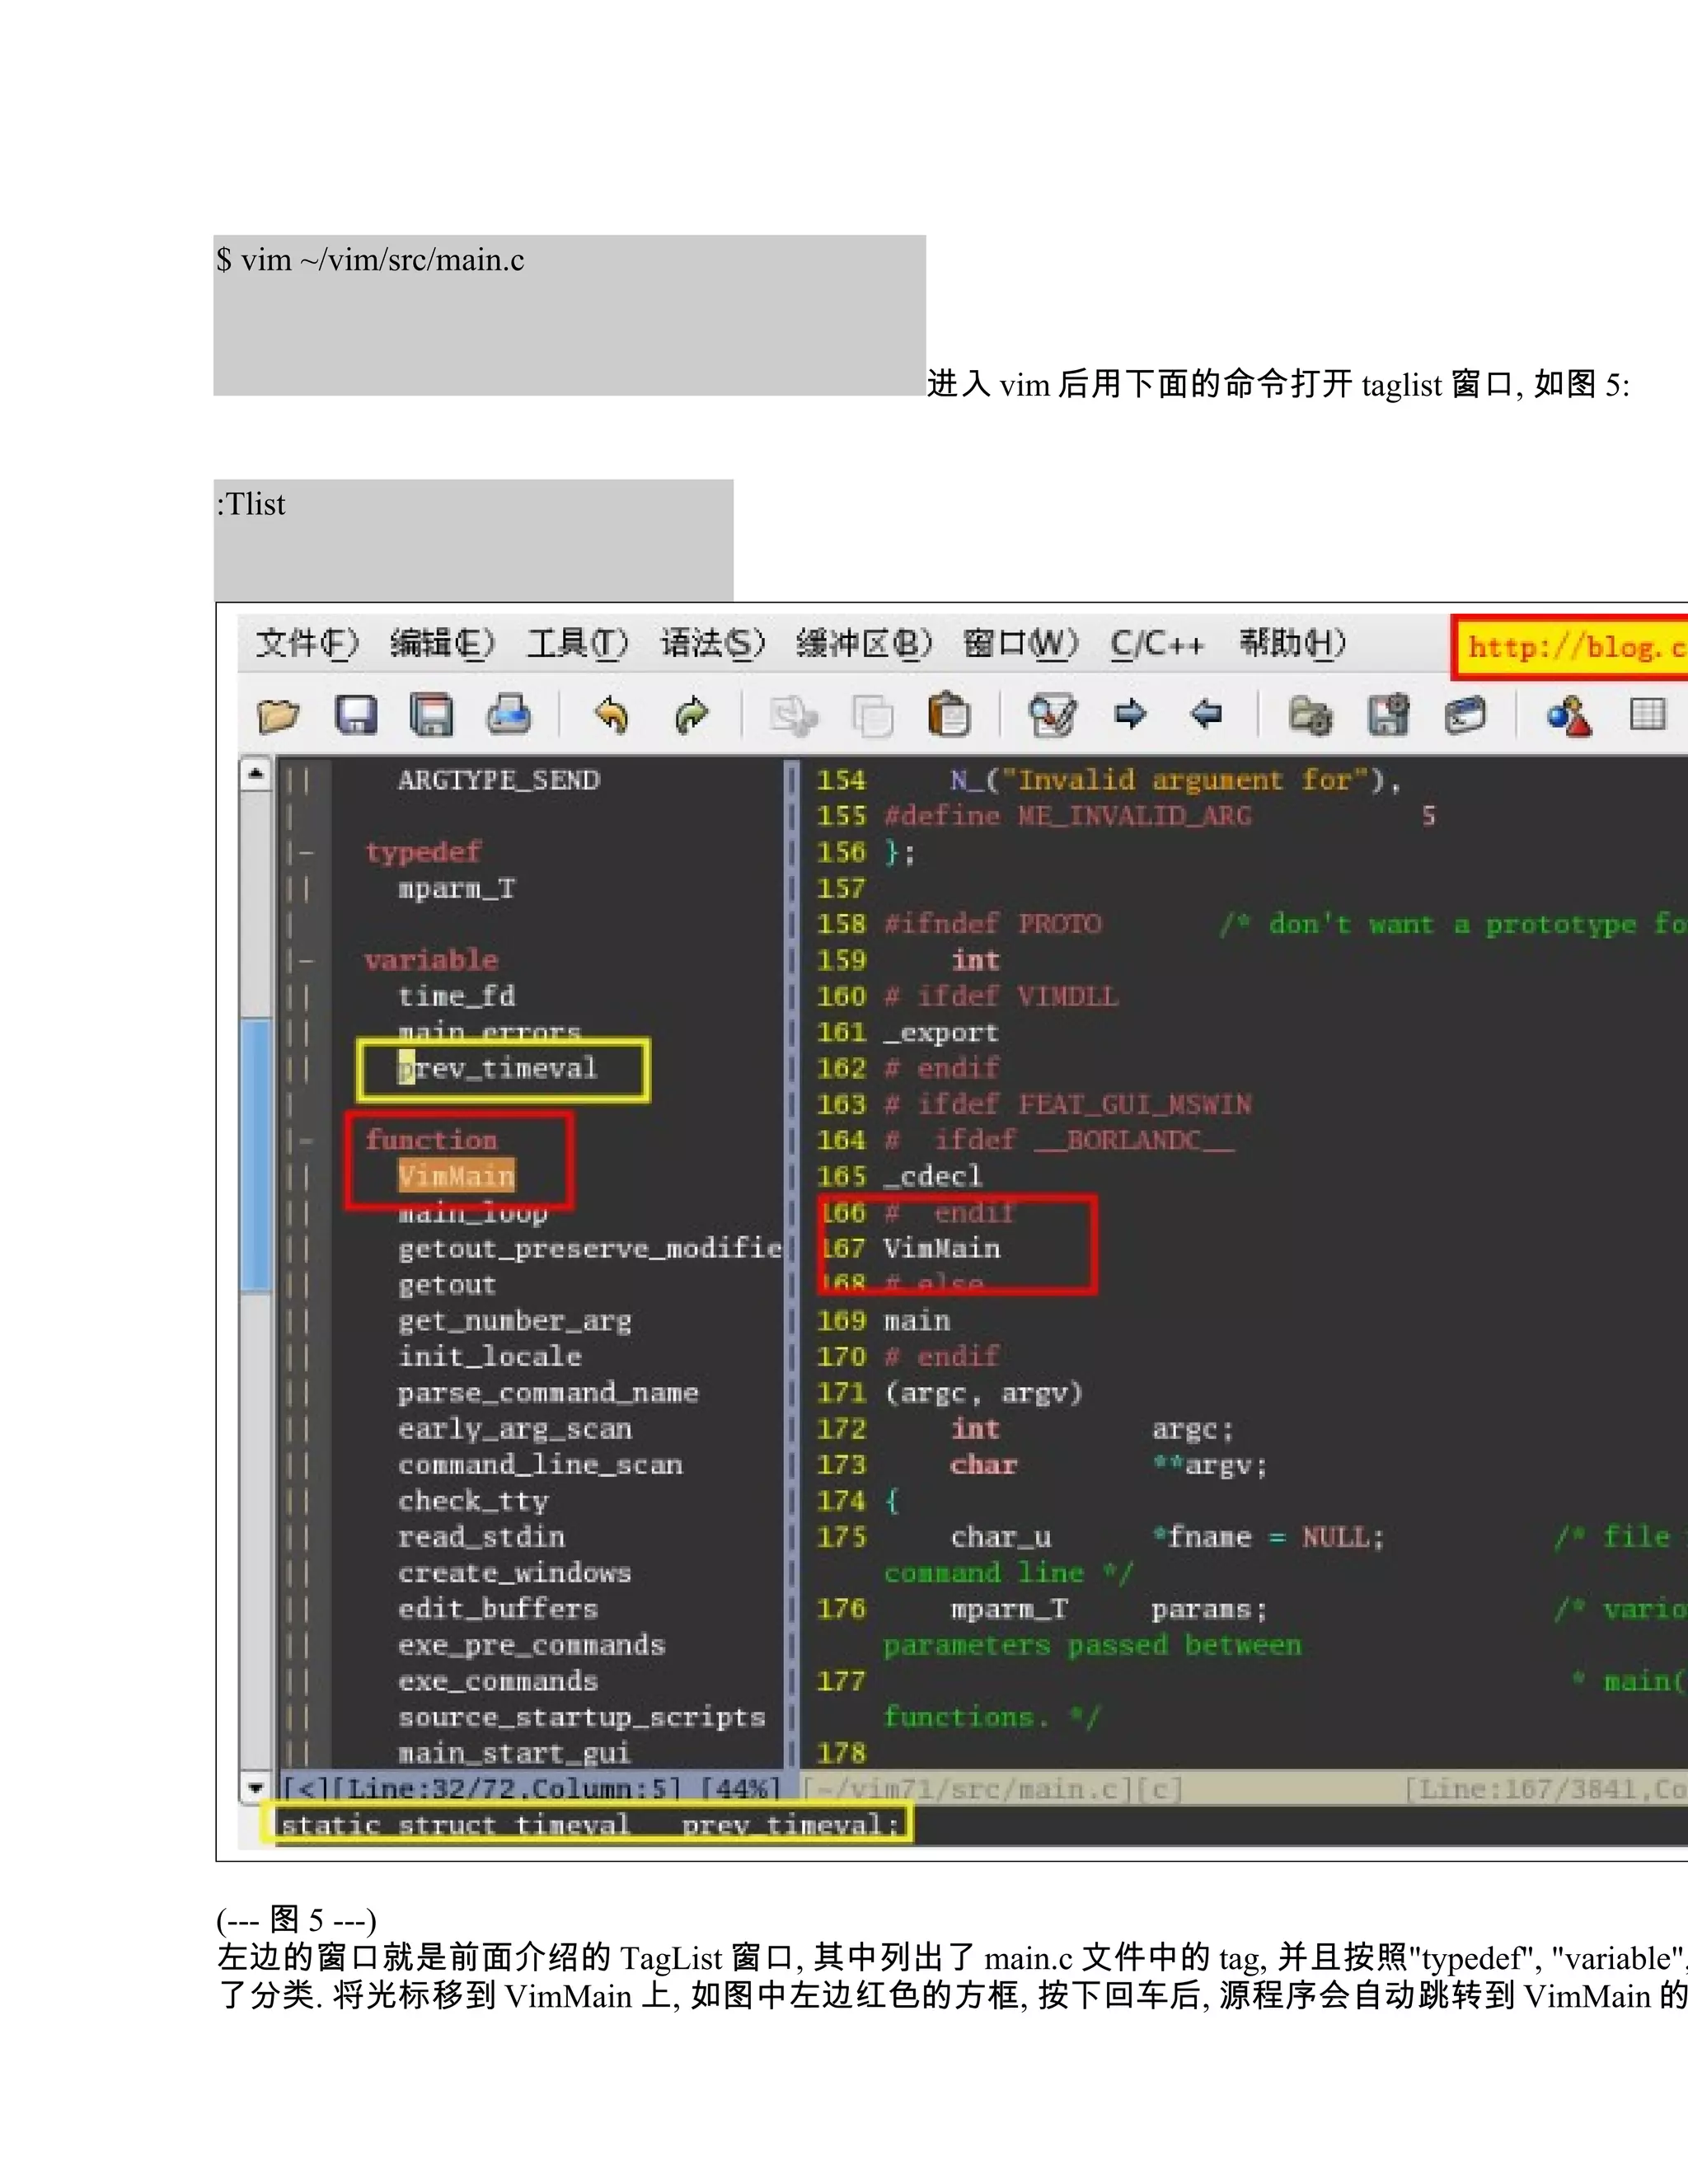Viewport: 1688px width, 2184px height.
Task: Click '_export' on code line 161
Action: [x=941, y=1032]
